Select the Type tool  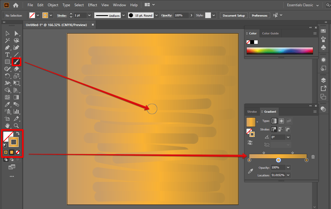[x=7, y=55]
